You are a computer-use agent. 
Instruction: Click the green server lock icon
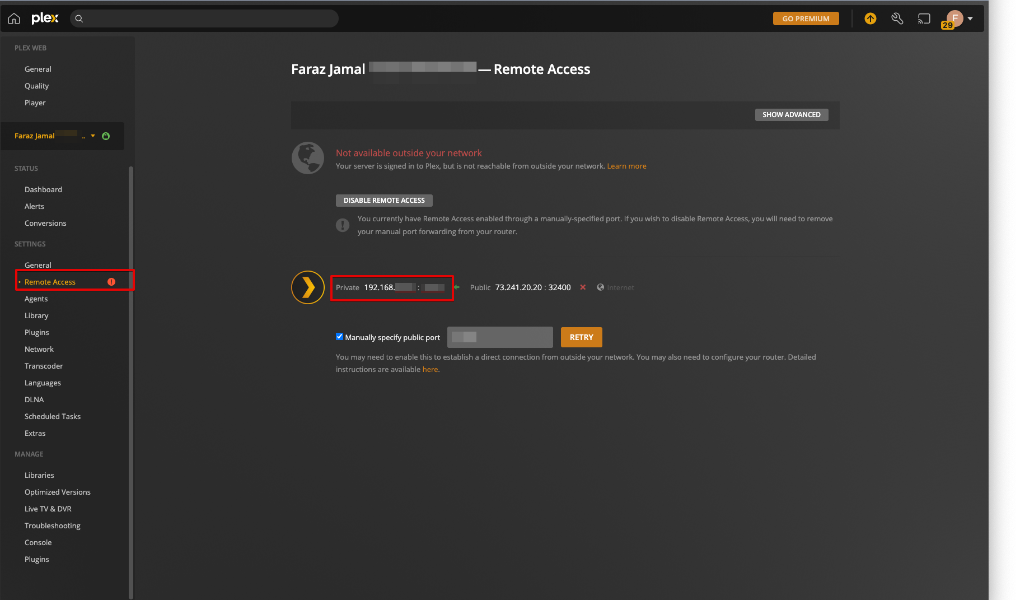tap(106, 136)
